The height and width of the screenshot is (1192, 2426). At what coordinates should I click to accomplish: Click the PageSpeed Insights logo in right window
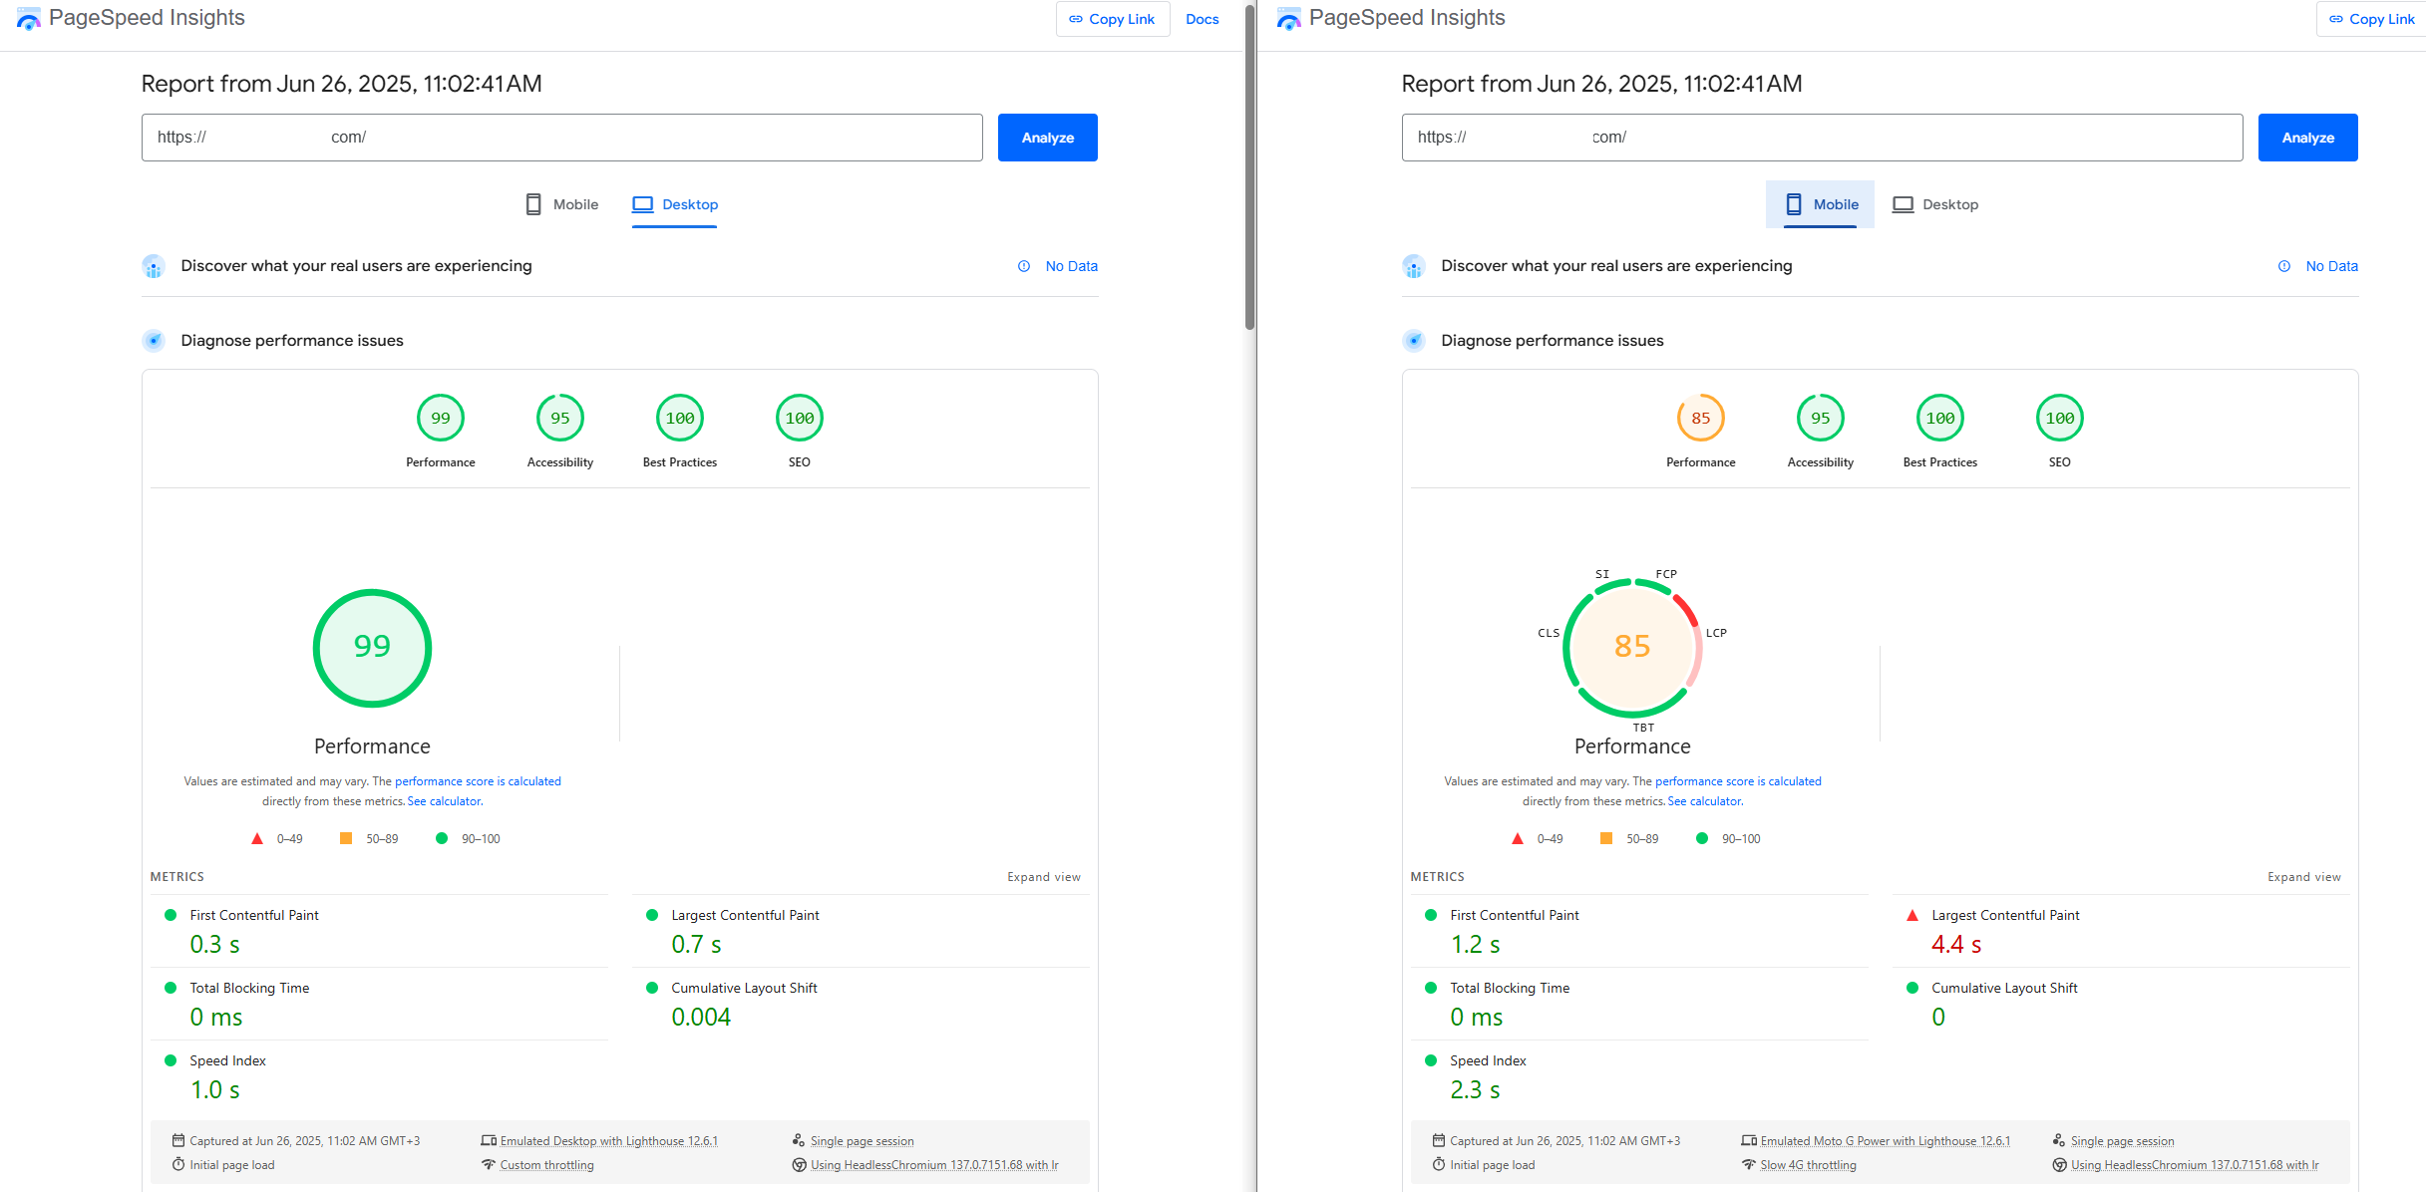pos(1391,18)
